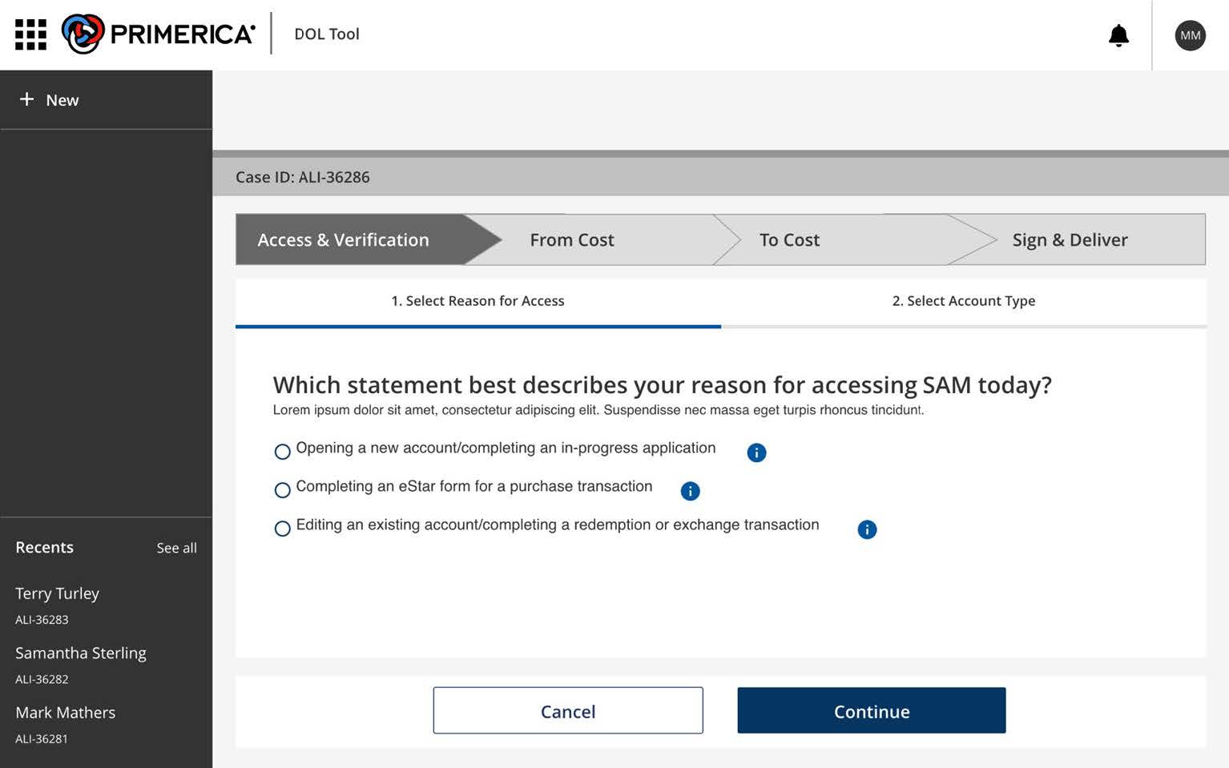
Task: Show info for eStar form purchase option
Action: [x=690, y=491]
